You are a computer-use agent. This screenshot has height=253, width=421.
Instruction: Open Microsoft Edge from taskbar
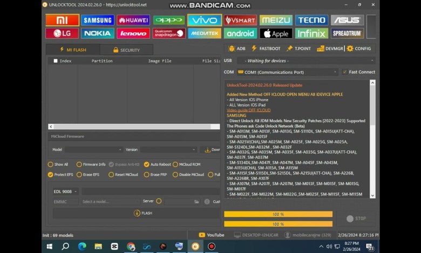[82, 247]
